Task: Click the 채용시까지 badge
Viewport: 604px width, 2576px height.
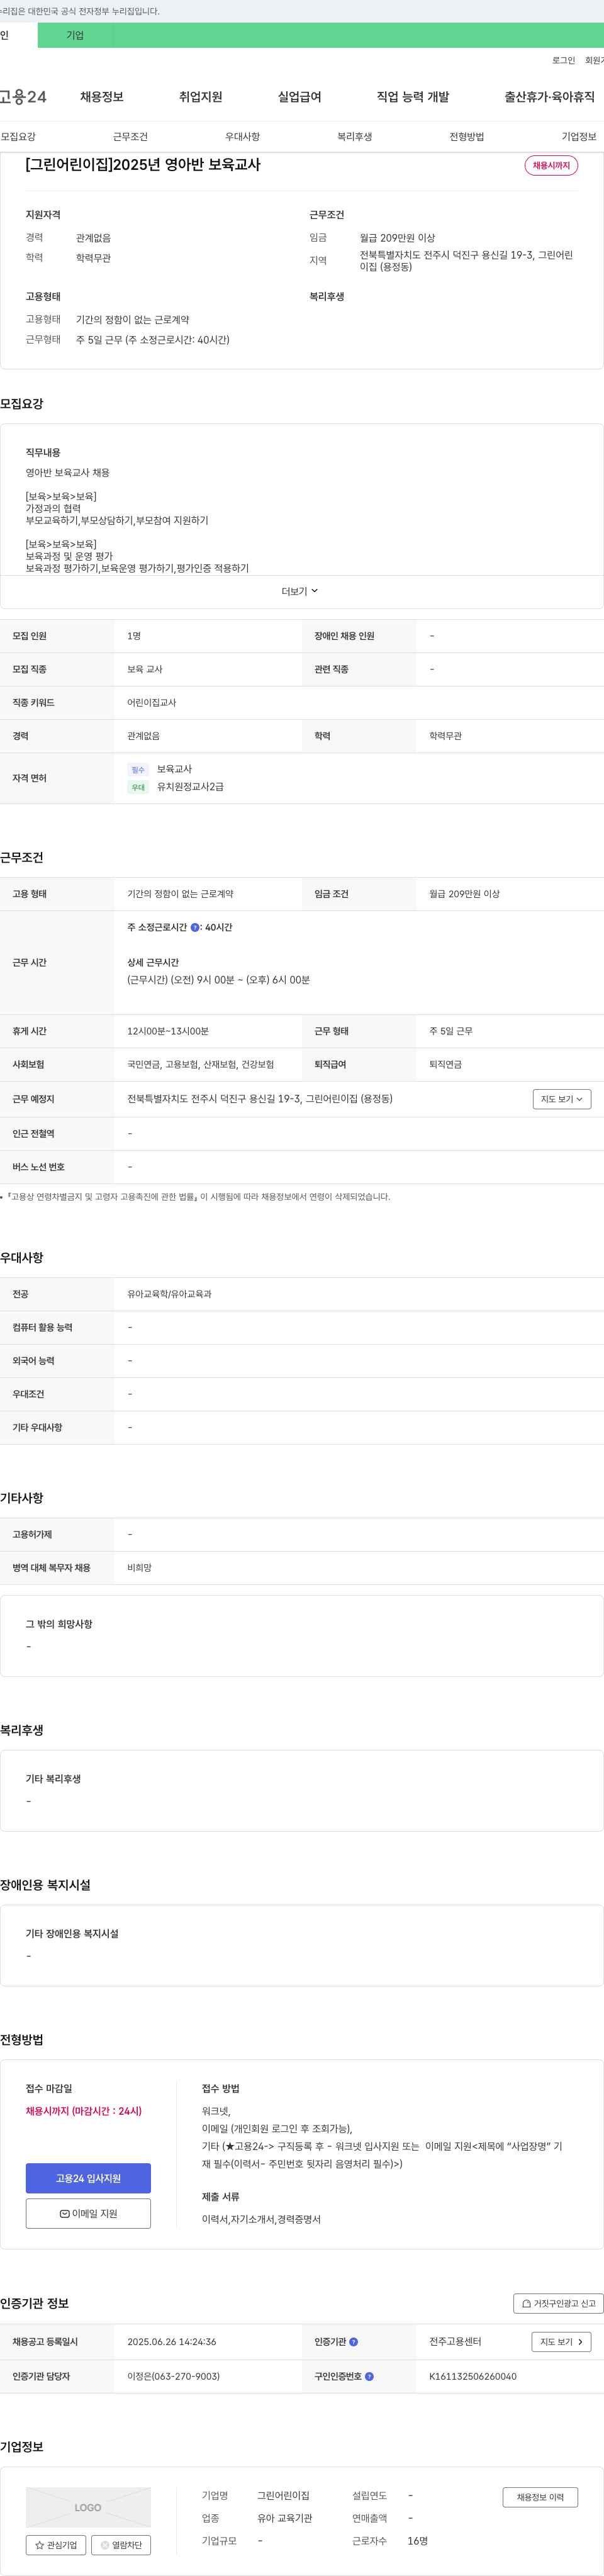Action: coord(551,166)
